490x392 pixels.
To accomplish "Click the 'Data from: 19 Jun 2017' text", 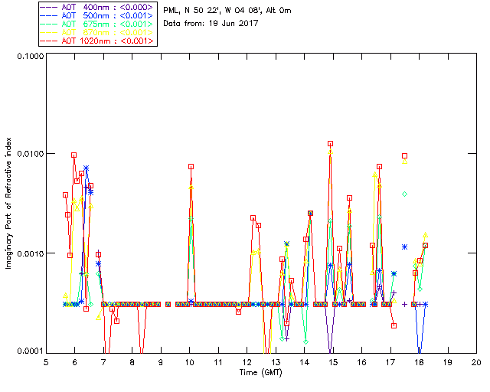I will (x=211, y=23).
